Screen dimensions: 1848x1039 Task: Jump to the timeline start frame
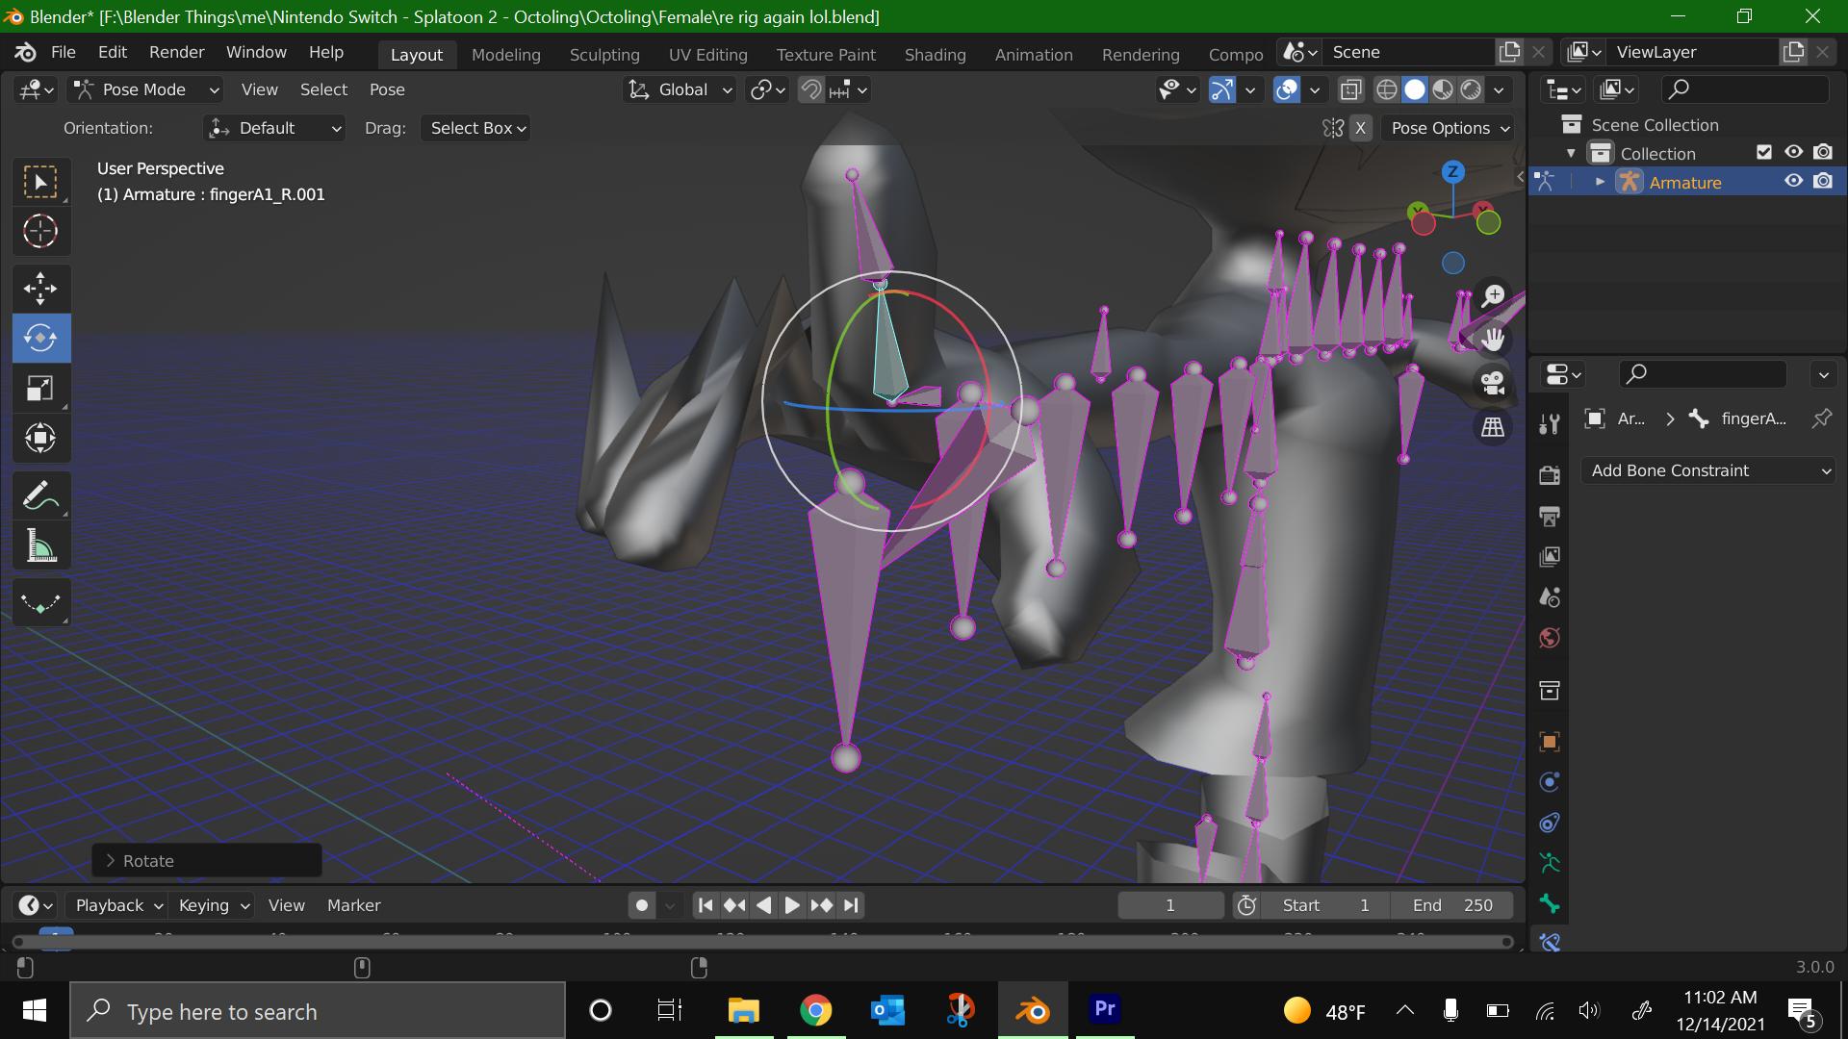(706, 905)
